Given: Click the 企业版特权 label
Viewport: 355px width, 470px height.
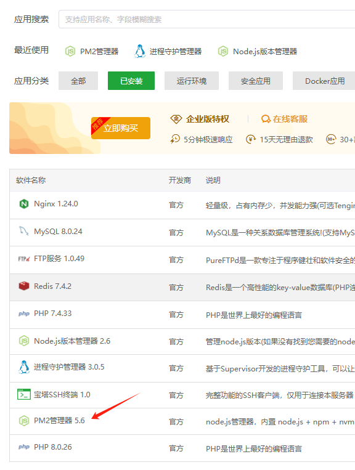Looking at the screenshot, I should pos(208,119).
